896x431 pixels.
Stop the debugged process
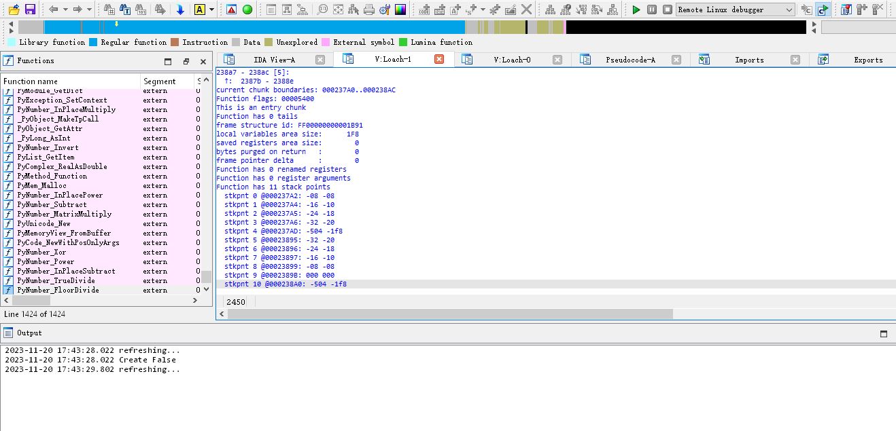[x=668, y=10]
